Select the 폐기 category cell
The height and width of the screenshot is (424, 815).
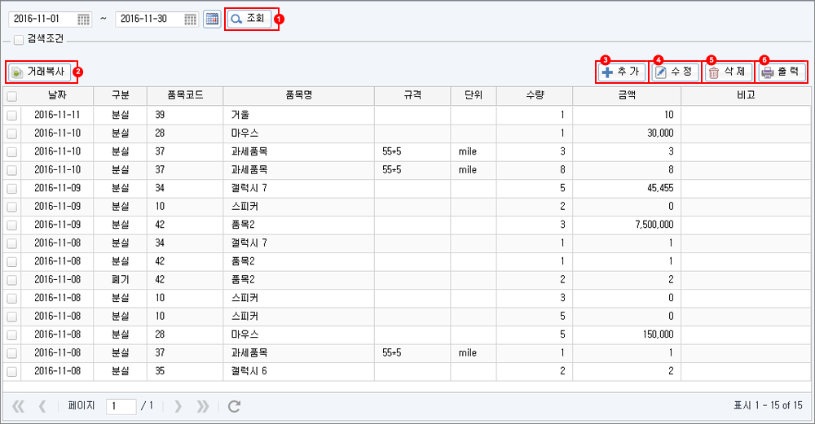pyautogui.click(x=121, y=280)
